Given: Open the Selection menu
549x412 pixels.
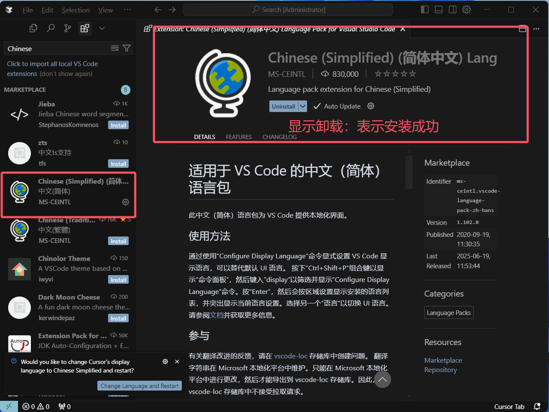Looking at the screenshot, I should [x=75, y=10].
